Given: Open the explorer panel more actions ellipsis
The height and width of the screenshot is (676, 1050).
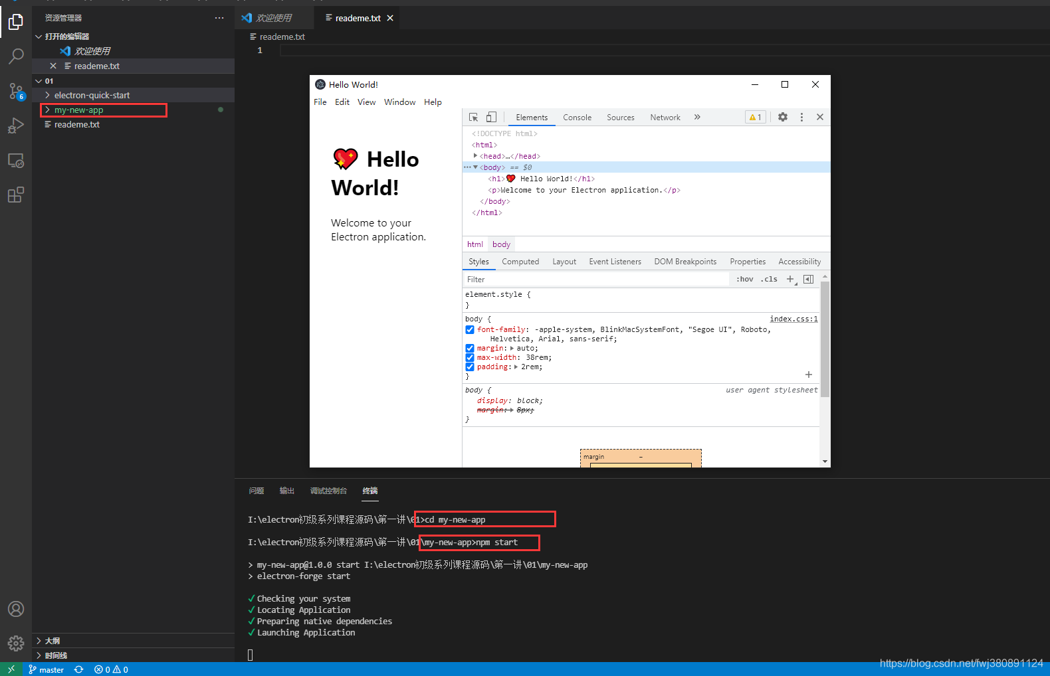Looking at the screenshot, I should click(x=219, y=18).
